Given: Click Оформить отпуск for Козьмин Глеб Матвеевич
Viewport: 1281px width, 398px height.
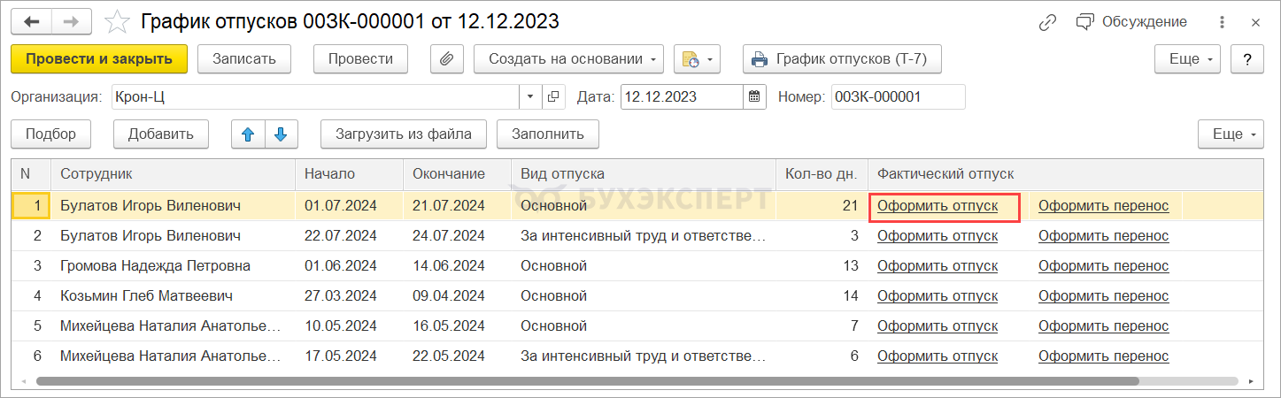Looking at the screenshot, I should pyautogui.click(x=938, y=296).
